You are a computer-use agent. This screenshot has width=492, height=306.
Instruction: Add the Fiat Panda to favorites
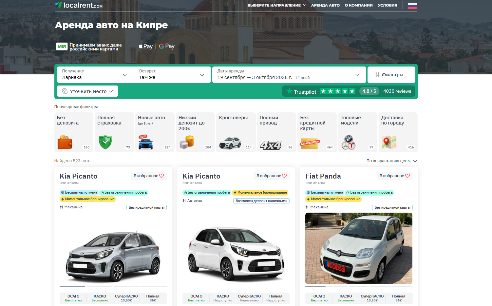click(x=394, y=176)
